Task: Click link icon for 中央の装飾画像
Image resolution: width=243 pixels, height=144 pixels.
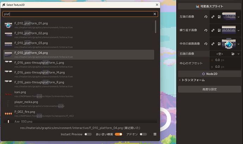Action: coord(213,44)
